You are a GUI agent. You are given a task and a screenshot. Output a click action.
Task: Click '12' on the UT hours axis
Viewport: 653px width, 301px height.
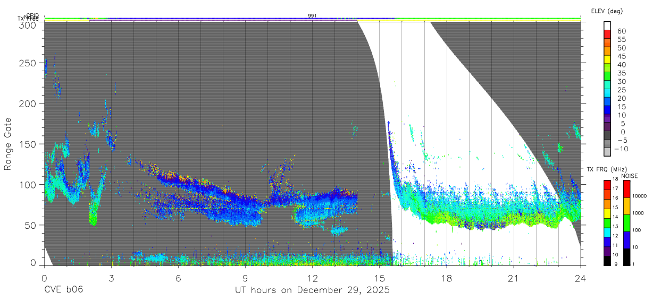click(x=312, y=278)
